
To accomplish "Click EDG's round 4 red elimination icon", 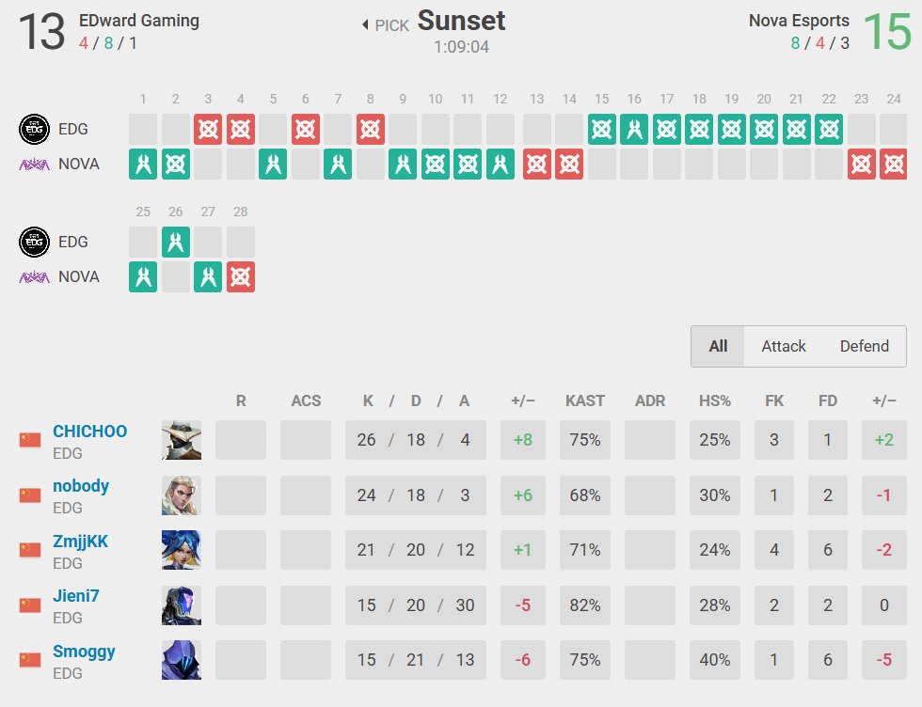I will (x=241, y=130).
